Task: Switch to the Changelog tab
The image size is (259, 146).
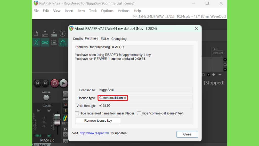Action: point(119,39)
